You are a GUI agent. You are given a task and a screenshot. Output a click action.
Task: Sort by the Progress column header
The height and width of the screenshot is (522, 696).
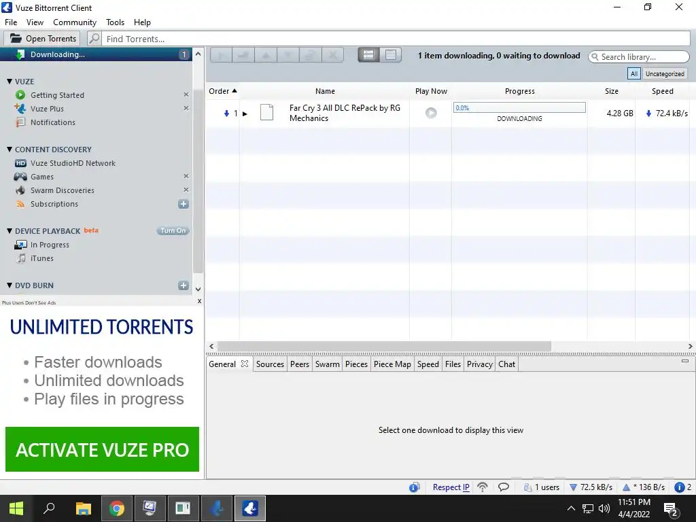click(519, 91)
